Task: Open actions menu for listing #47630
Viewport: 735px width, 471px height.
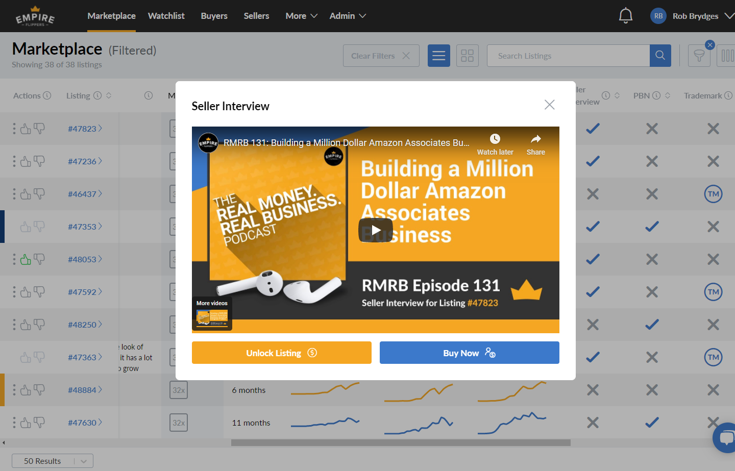Action: [x=14, y=423]
